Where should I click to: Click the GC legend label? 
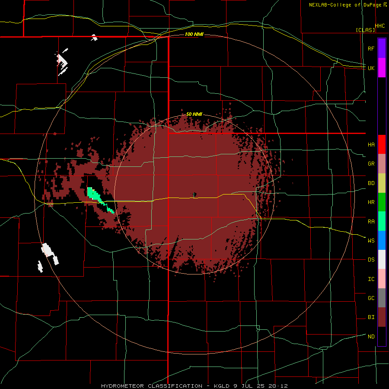[x=371, y=298]
